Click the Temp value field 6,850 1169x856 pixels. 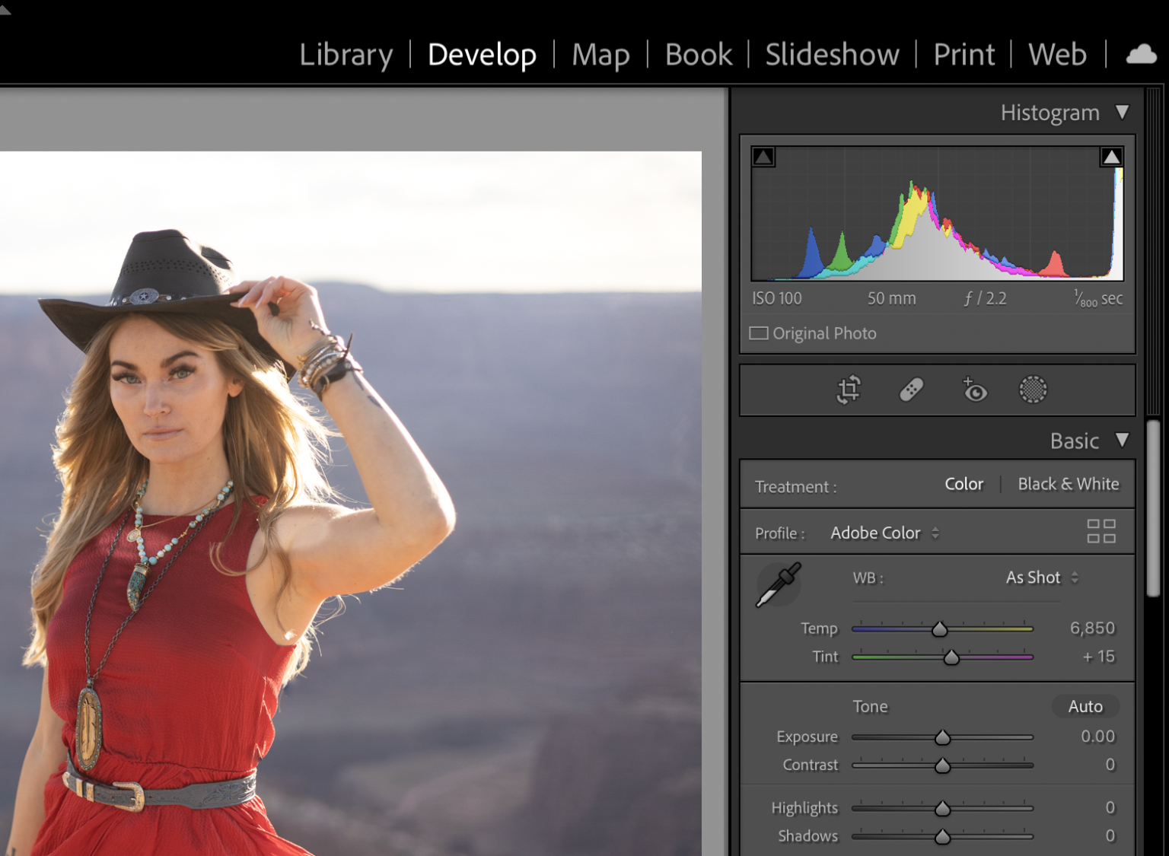coord(1091,628)
